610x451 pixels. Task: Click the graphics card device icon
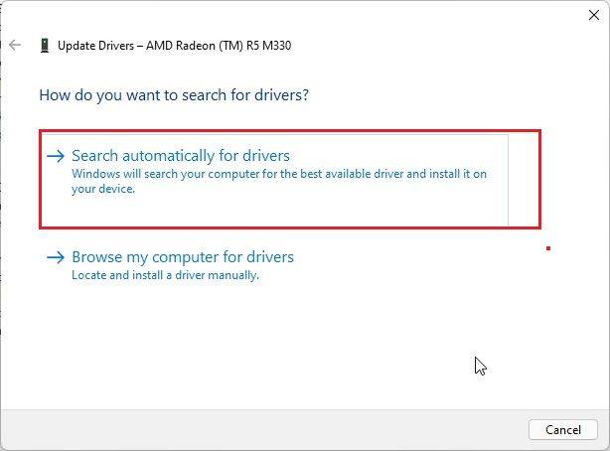click(x=45, y=45)
